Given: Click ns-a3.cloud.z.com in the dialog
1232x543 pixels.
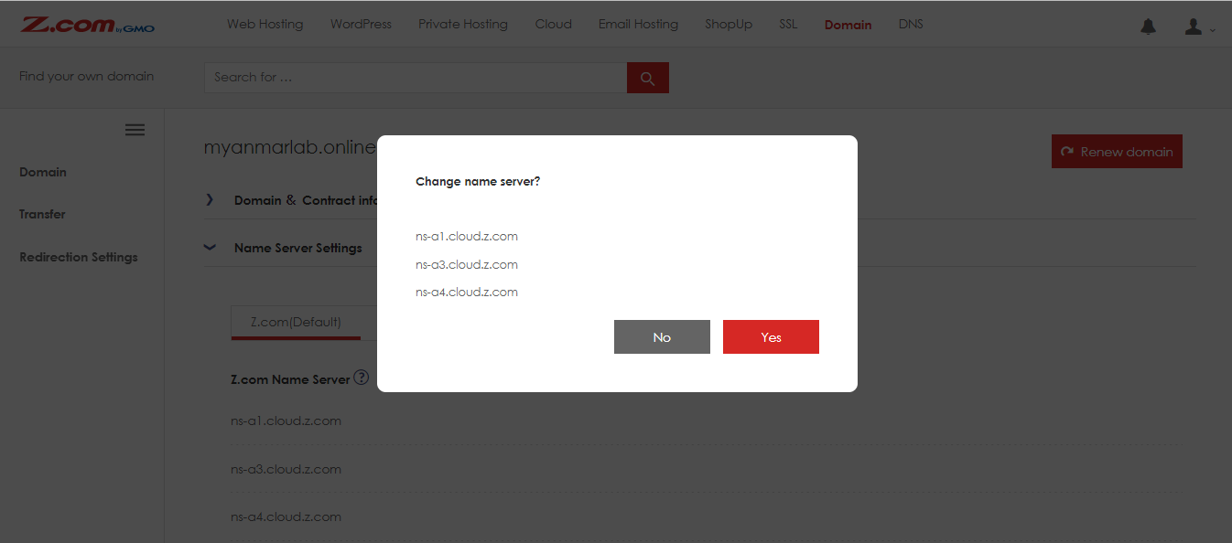Looking at the screenshot, I should (467, 264).
